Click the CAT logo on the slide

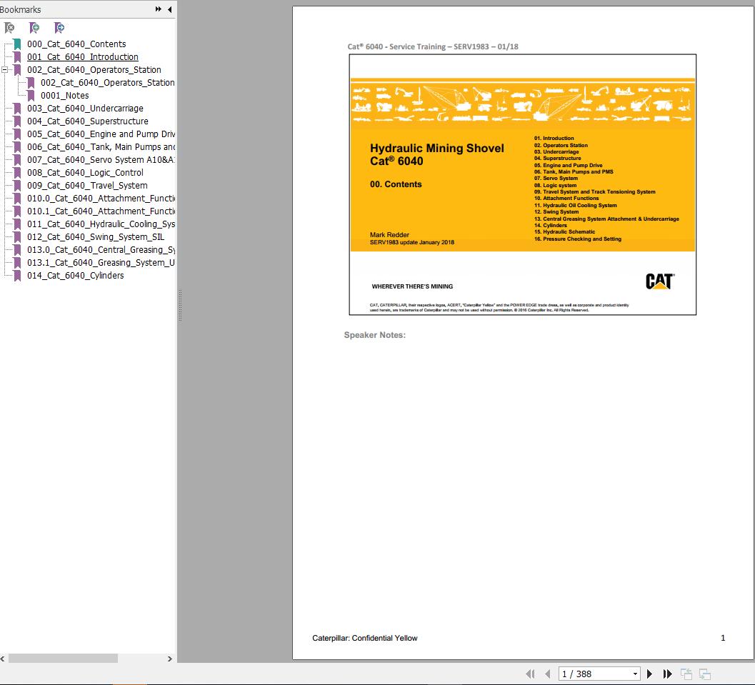tap(660, 281)
